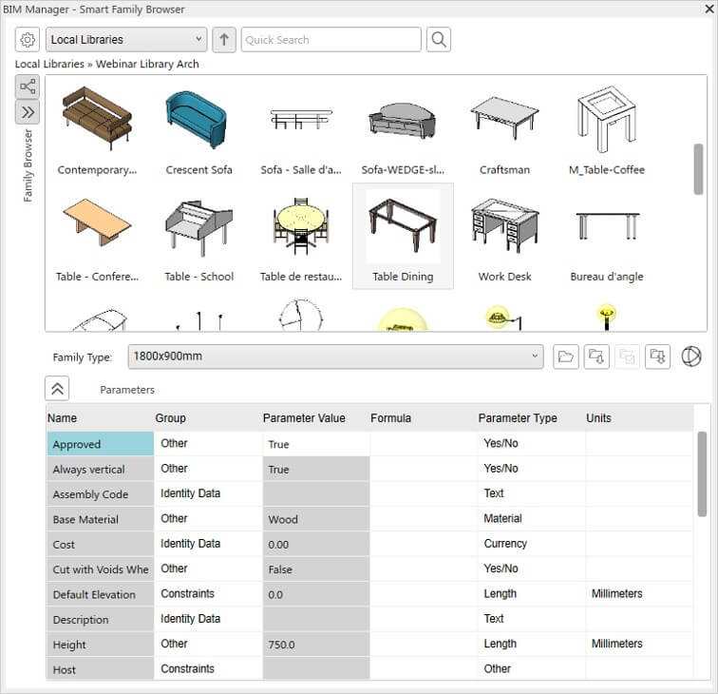Click the Approved value cell True
Image resolution: width=718 pixels, height=694 pixels.
(x=316, y=444)
